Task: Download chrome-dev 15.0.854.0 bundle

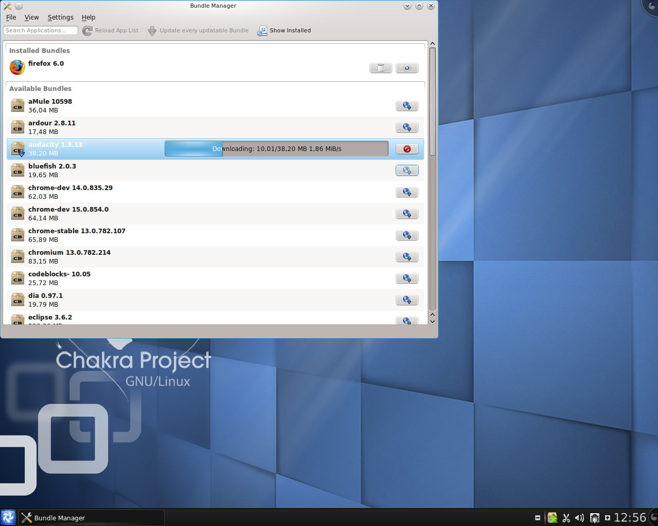Action: [x=407, y=214]
